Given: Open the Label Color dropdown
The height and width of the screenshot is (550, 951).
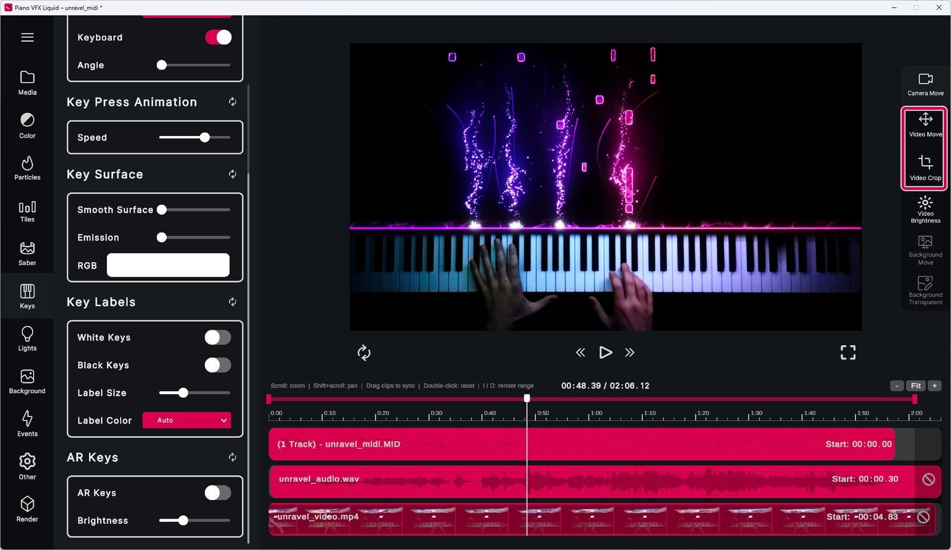Looking at the screenshot, I should [187, 421].
